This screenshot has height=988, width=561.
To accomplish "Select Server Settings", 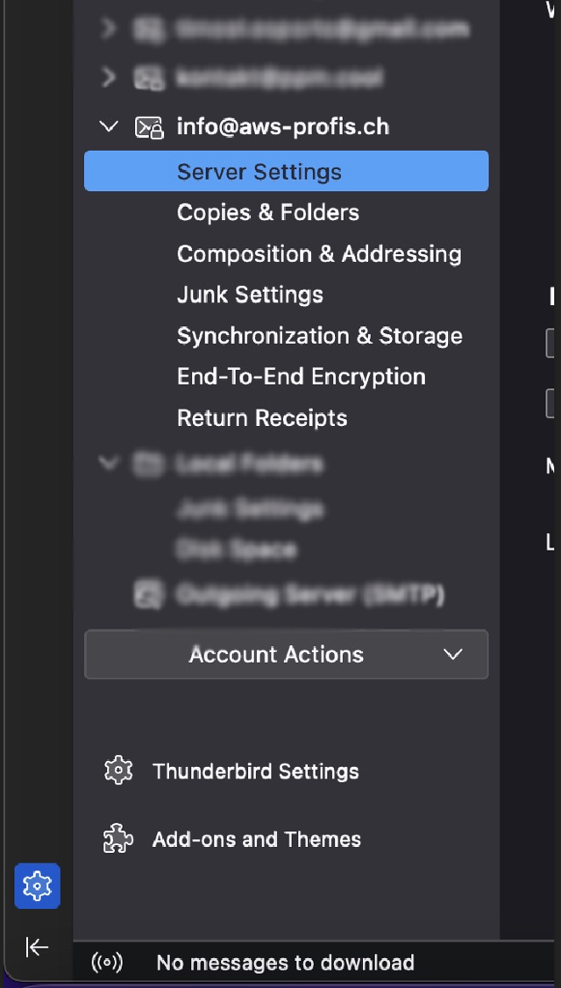I will [x=286, y=171].
